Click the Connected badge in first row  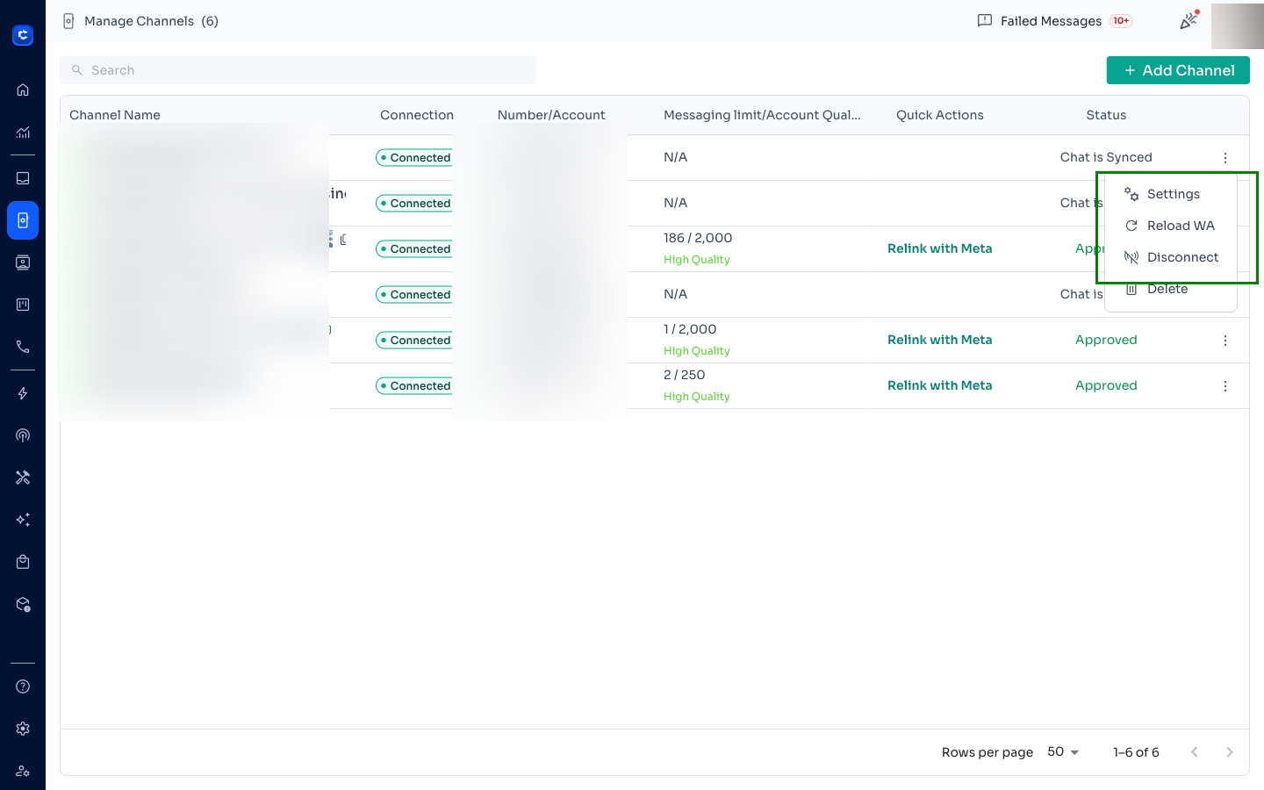[x=414, y=158]
